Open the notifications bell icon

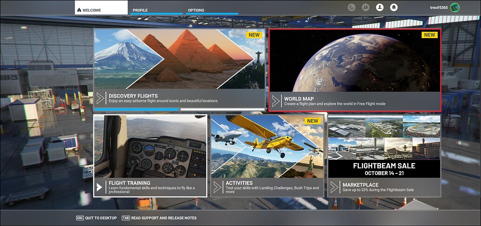(x=394, y=7)
